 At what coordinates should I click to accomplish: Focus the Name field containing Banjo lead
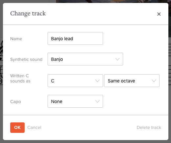pyautogui.click(x=75, y=38)
